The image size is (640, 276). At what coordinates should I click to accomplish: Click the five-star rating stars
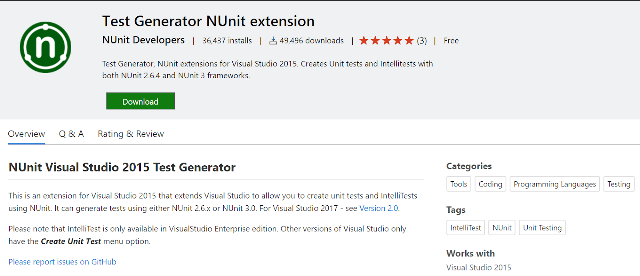click(386, 40)
